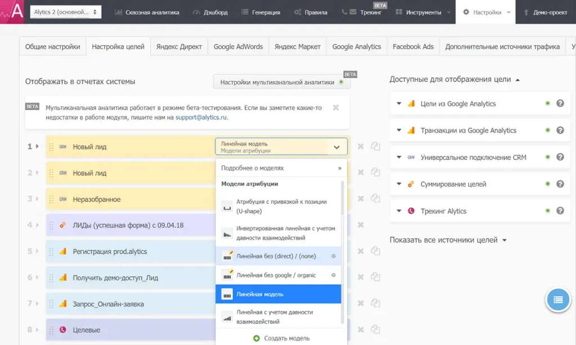Switch to Facebook Ads tab
576x345 pixels.
pyautogui.click(x=413, y=47)
